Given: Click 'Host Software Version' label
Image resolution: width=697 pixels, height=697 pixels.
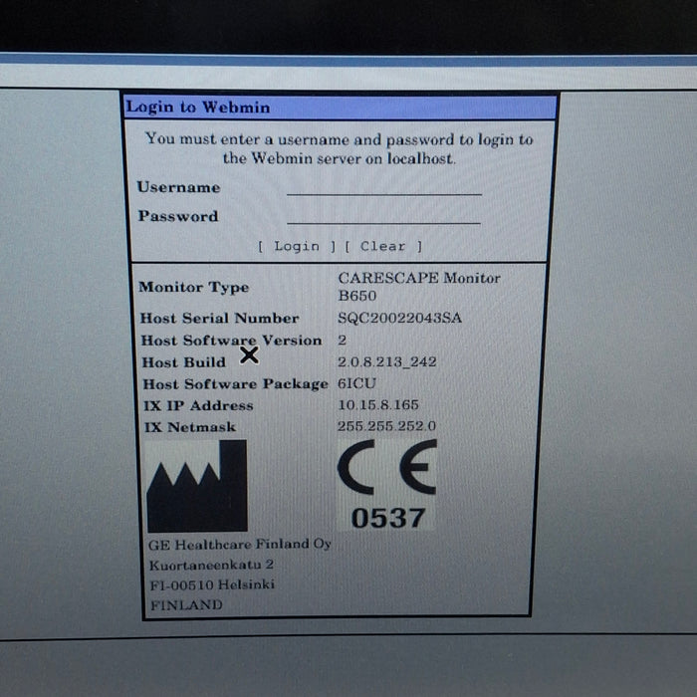Looking at the screenshot, I should (231, 341).
